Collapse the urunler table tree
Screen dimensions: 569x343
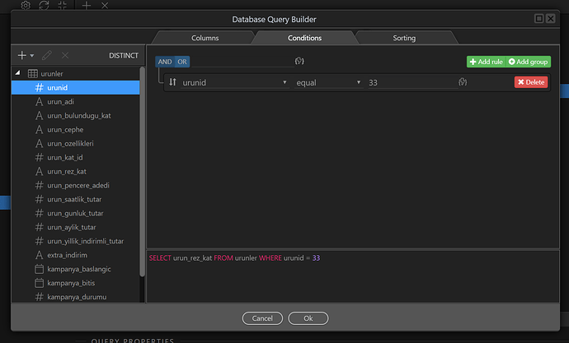(x=18, y=74)
